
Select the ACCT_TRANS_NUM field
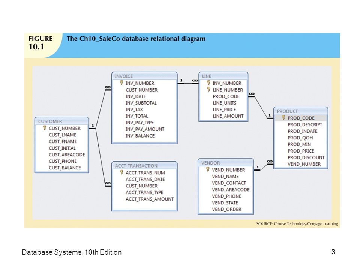click(145, 172)
